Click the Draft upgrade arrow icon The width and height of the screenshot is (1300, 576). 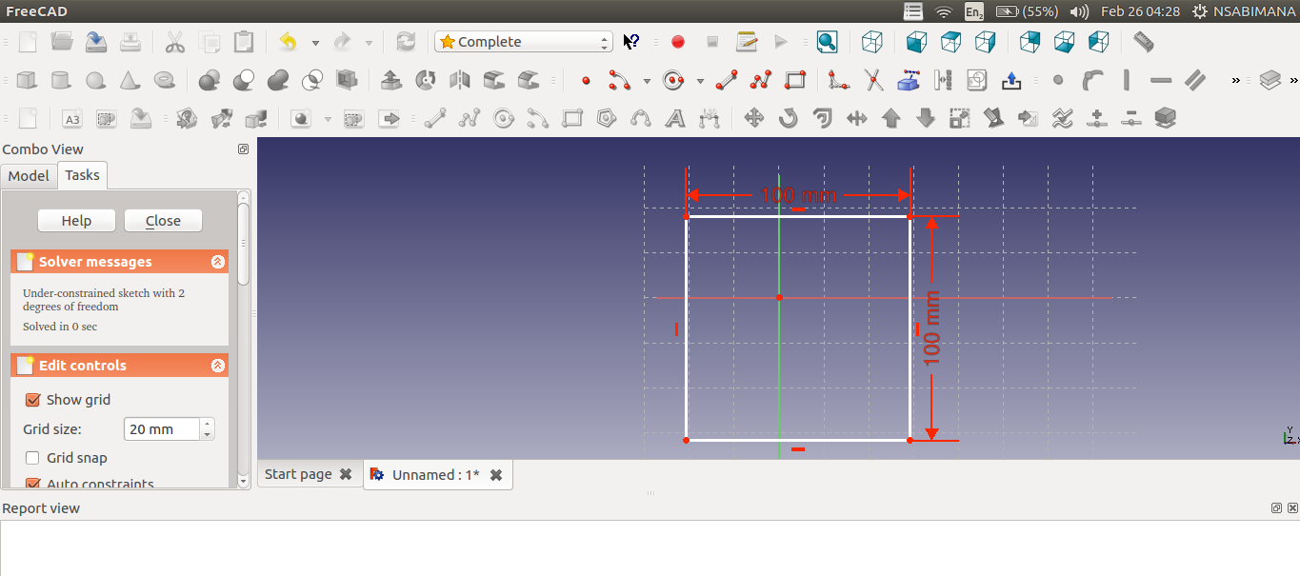click(891, 118)
